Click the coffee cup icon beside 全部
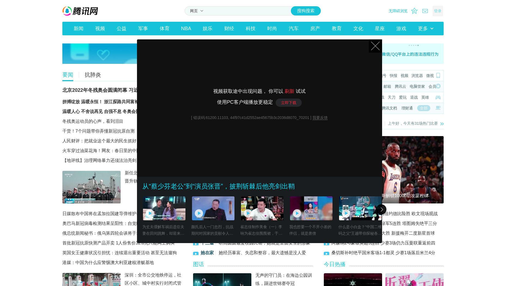This screenshot has width=506, height=286. coord(438,108)
